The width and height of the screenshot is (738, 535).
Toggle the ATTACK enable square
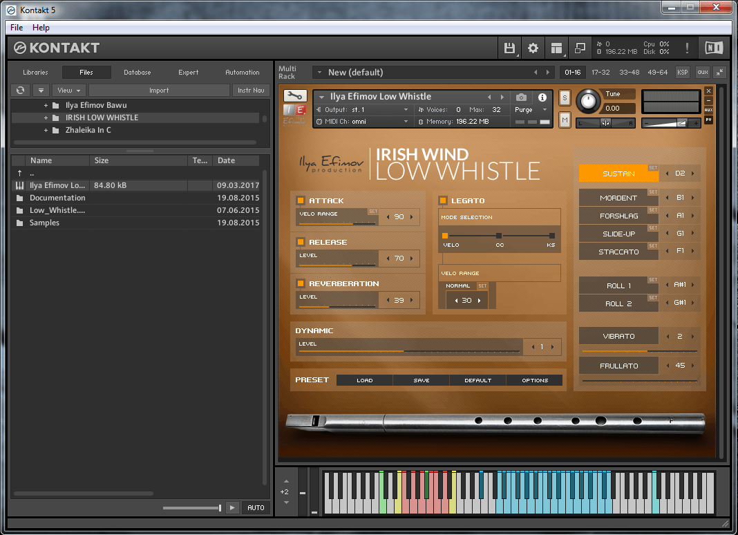point(301,200)
